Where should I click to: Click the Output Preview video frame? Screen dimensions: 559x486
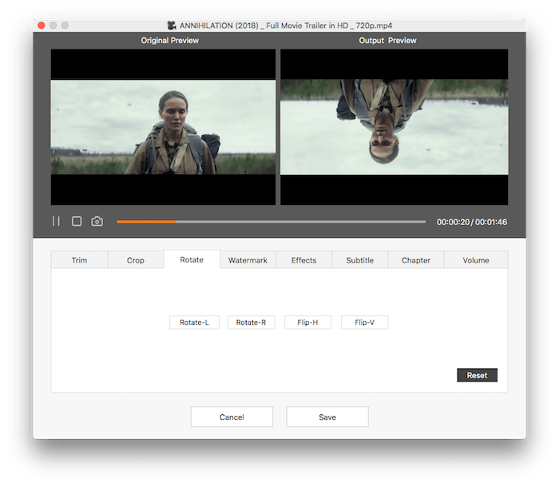394,127
